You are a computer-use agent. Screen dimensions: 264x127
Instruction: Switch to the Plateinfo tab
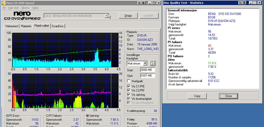(x=26, y=26)
